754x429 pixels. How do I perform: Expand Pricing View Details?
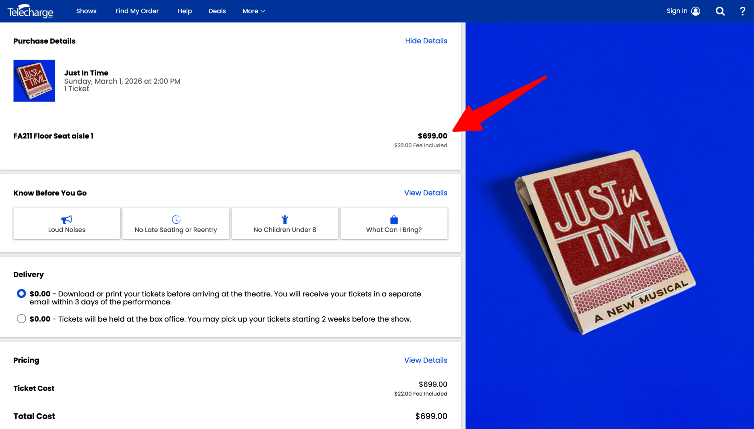(x=426, y=360)
